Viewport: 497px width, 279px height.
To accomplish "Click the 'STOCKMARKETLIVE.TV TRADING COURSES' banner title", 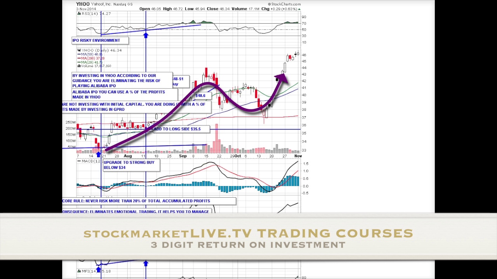I will 248,233.
